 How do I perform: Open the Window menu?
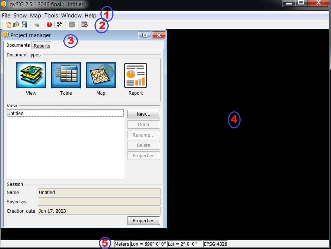[x=71, y=16]
